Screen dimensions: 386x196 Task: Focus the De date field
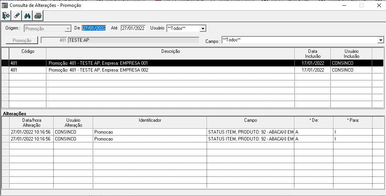pos(94,28)
